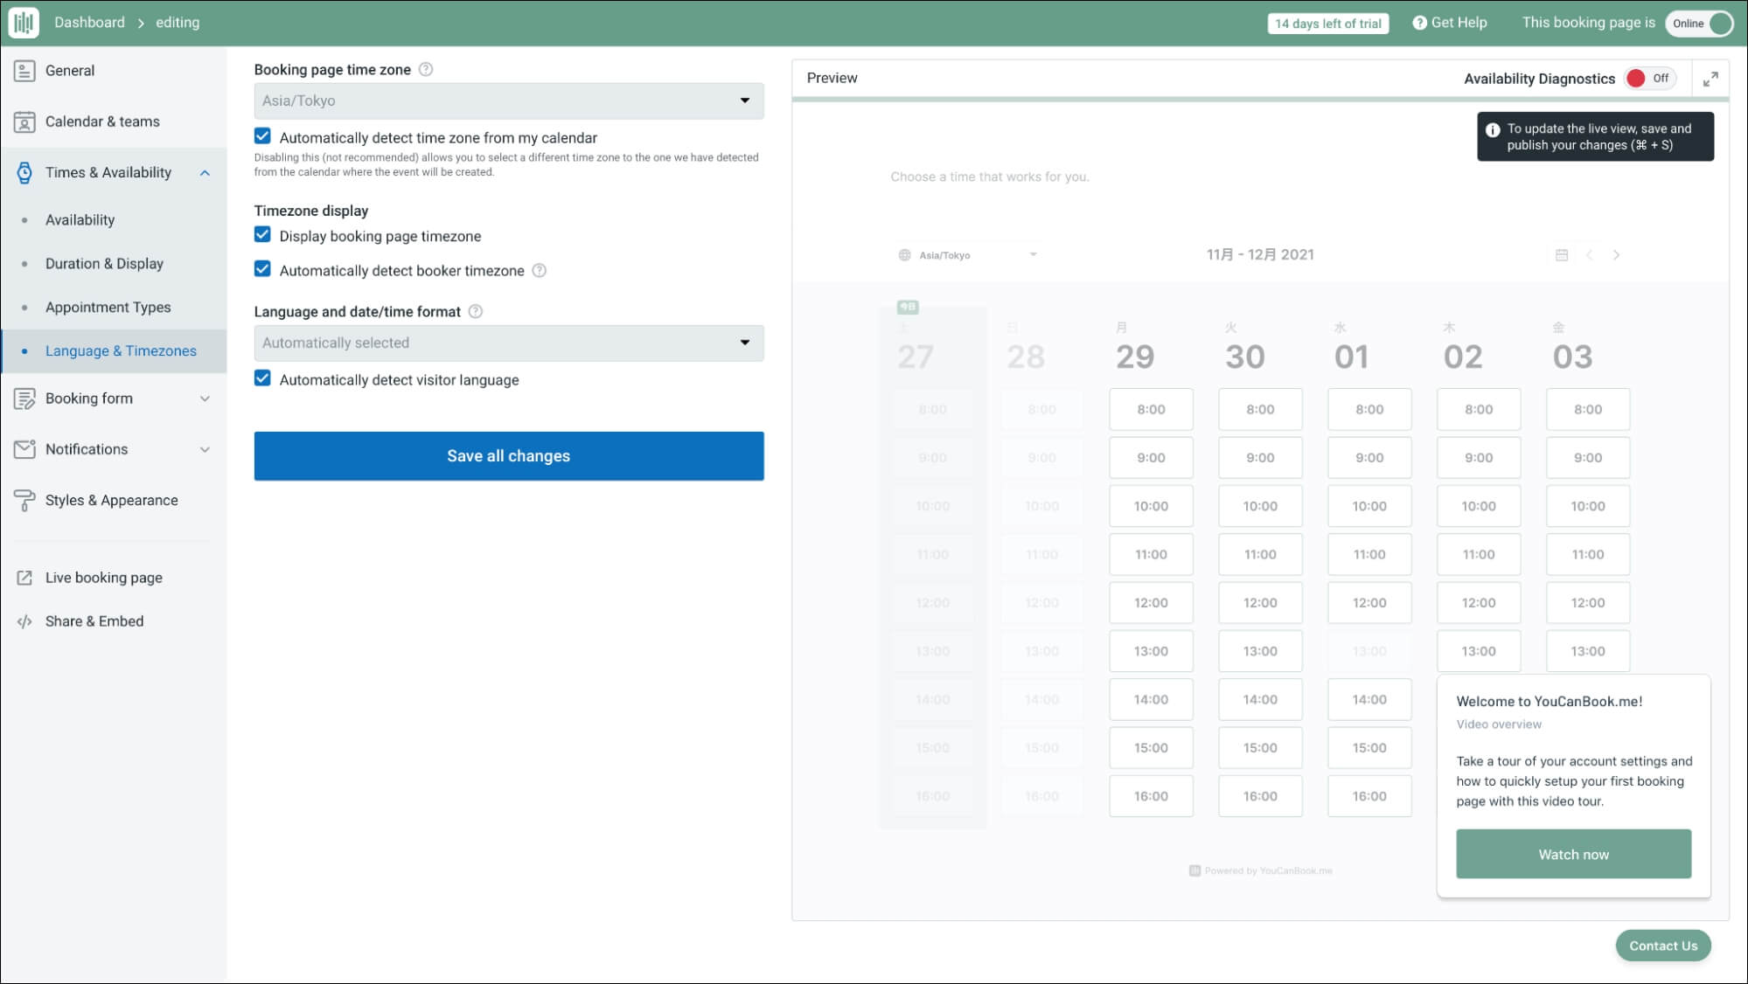Open the calendar date picker icon in preview
This screenshot has width=1748, height=984.
[x=1562, y=255]
